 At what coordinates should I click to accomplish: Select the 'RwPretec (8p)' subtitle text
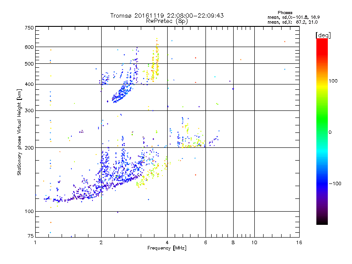[167, 21]
